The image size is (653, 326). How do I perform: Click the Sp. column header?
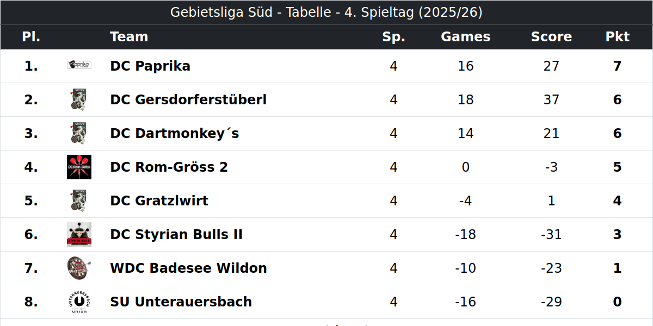click(x=393, y=37)
